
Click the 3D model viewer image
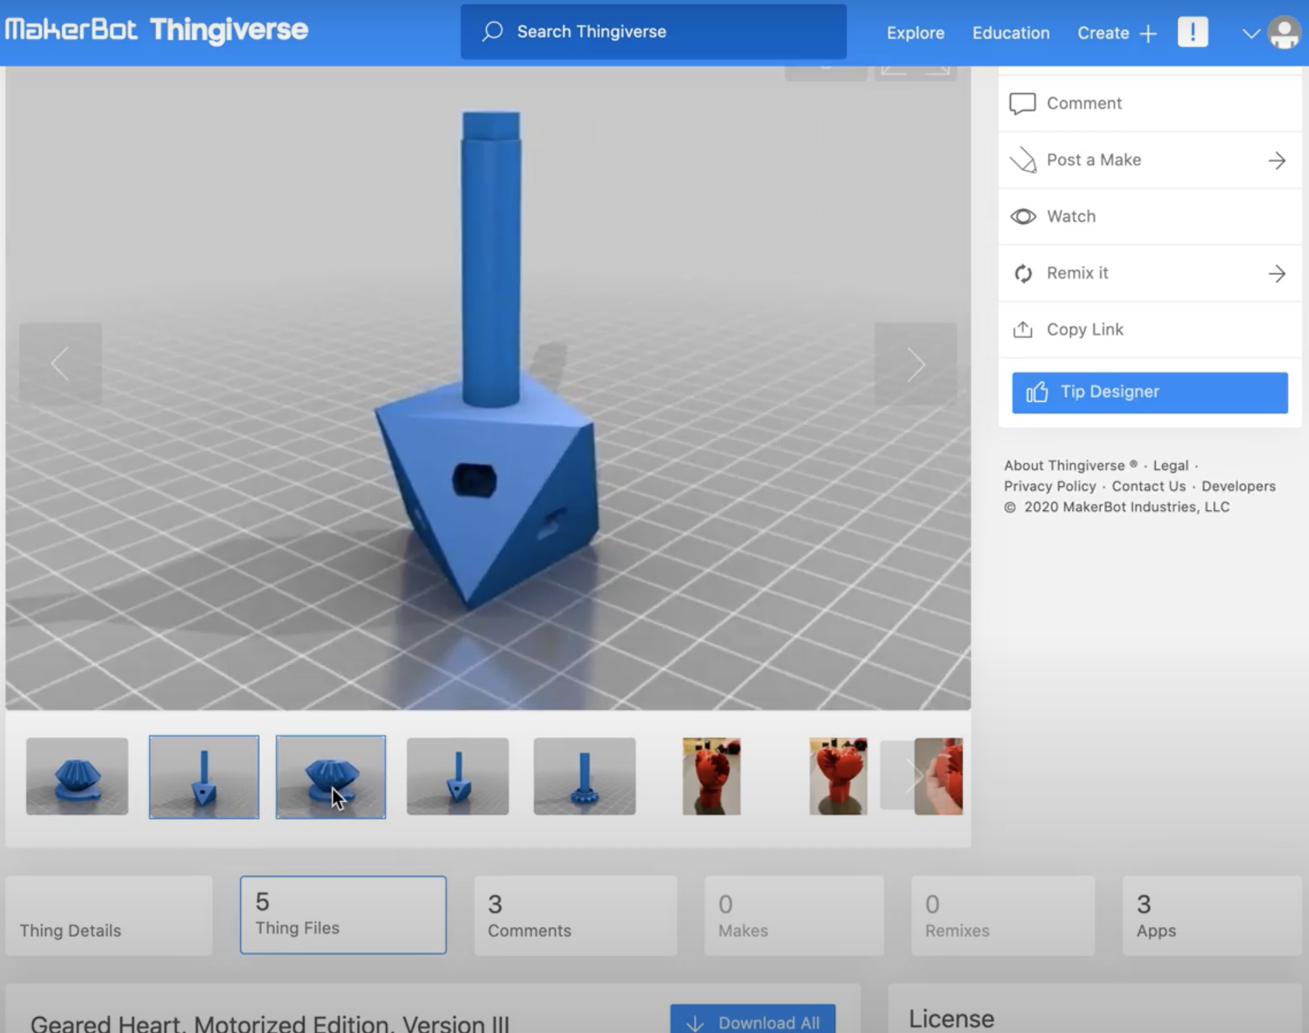tap(488, 388)
